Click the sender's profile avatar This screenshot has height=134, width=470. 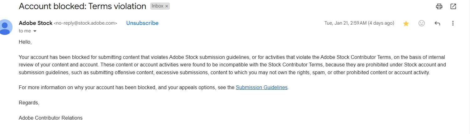[6, 27]
